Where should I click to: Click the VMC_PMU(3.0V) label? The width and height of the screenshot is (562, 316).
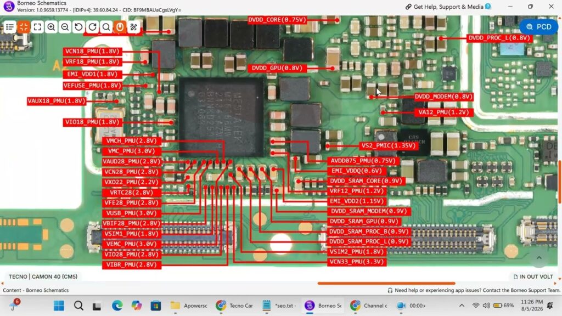[132, 151]
